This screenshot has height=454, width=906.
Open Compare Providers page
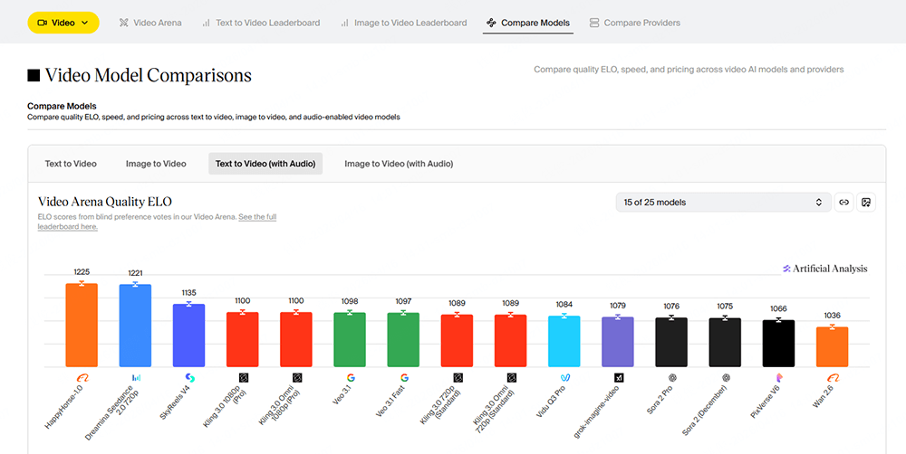click(x=635, y=24)
